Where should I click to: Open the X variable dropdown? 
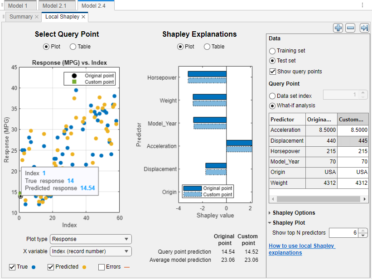point(91,251)
